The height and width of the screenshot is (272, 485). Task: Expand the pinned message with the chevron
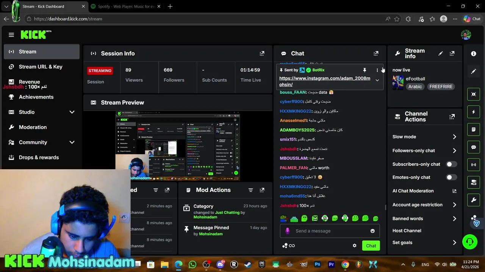coord(377,80)
